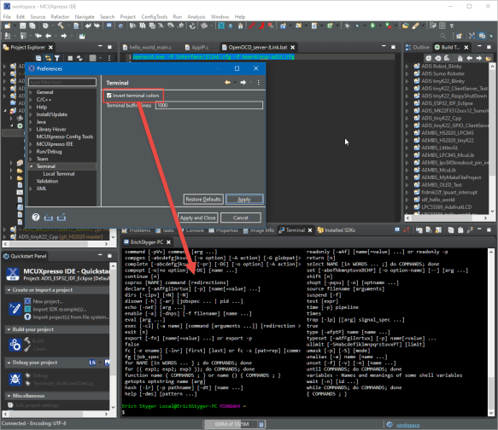Screen dimensions: 498x430
Task: Click the Save All toolbar icon
Action: pos(32,26)
